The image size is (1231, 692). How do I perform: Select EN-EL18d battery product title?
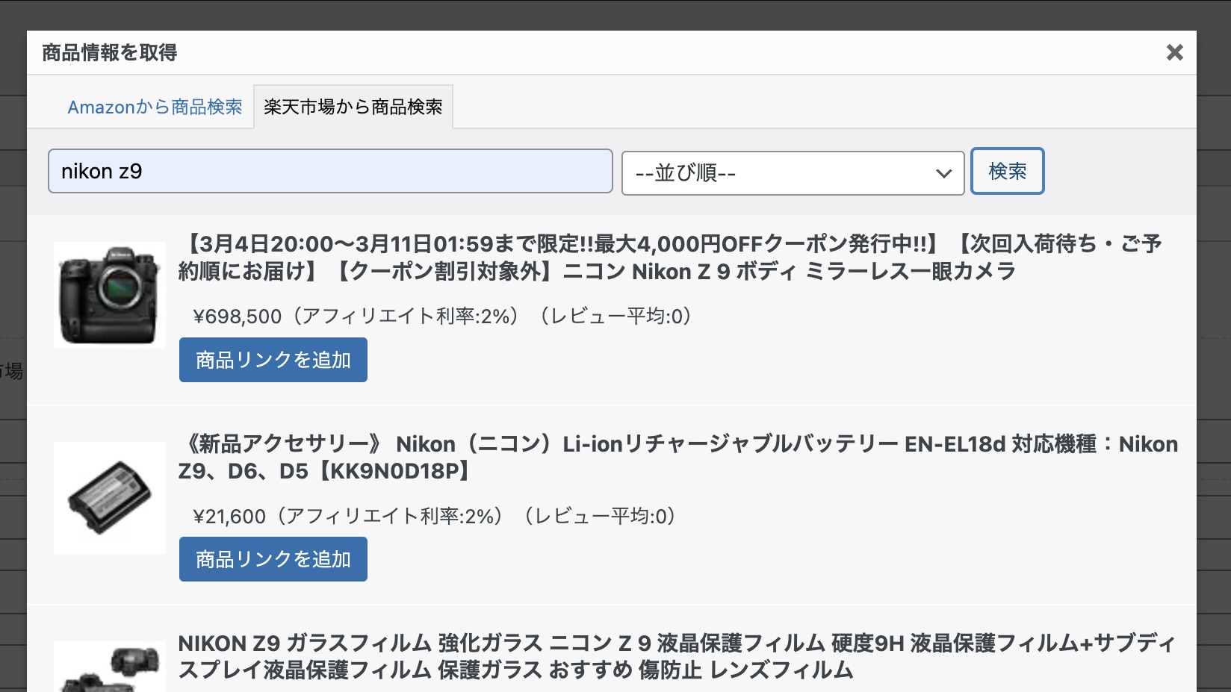678,458
